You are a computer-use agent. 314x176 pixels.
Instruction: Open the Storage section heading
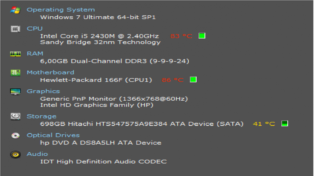coord(42,116)
